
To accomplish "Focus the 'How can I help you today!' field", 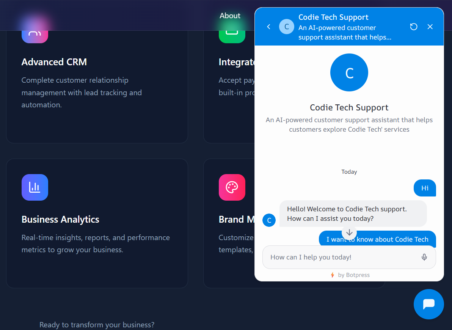I will [349, 257].
